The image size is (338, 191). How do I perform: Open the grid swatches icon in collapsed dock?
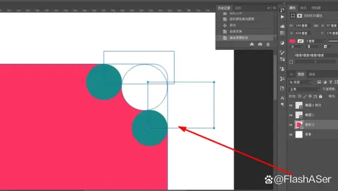[x=282, y=33]
